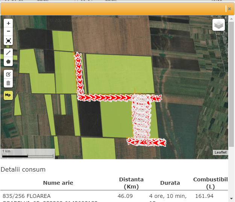The width and height of the screenshot is (235, 202).
Task: Zoom in on the map
Action: (x=8, y=23)
